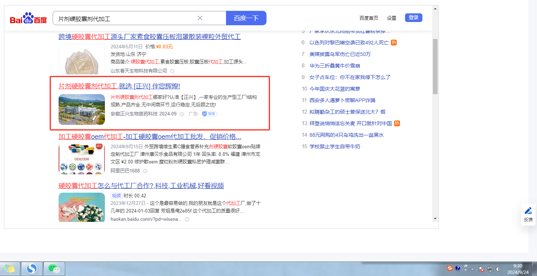Image resolution: width=537 pixels, height=276 pixels.
Task: Open hot search 华为三折叠黄牛价雪崩
Action: (x=334, y=66)
